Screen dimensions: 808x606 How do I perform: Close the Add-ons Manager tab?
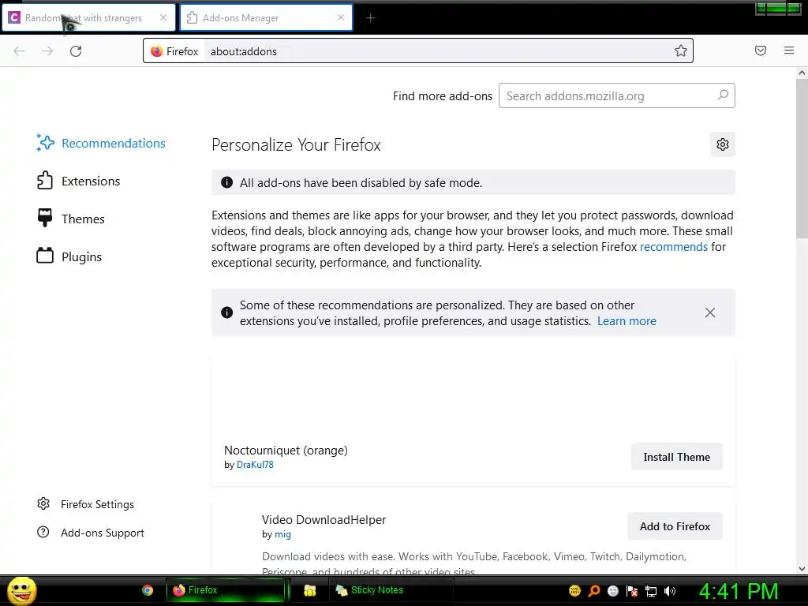(341, 17)
